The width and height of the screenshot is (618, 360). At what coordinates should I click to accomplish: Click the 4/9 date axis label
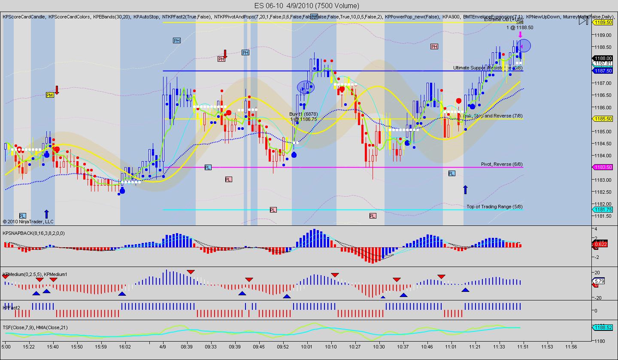163,346
